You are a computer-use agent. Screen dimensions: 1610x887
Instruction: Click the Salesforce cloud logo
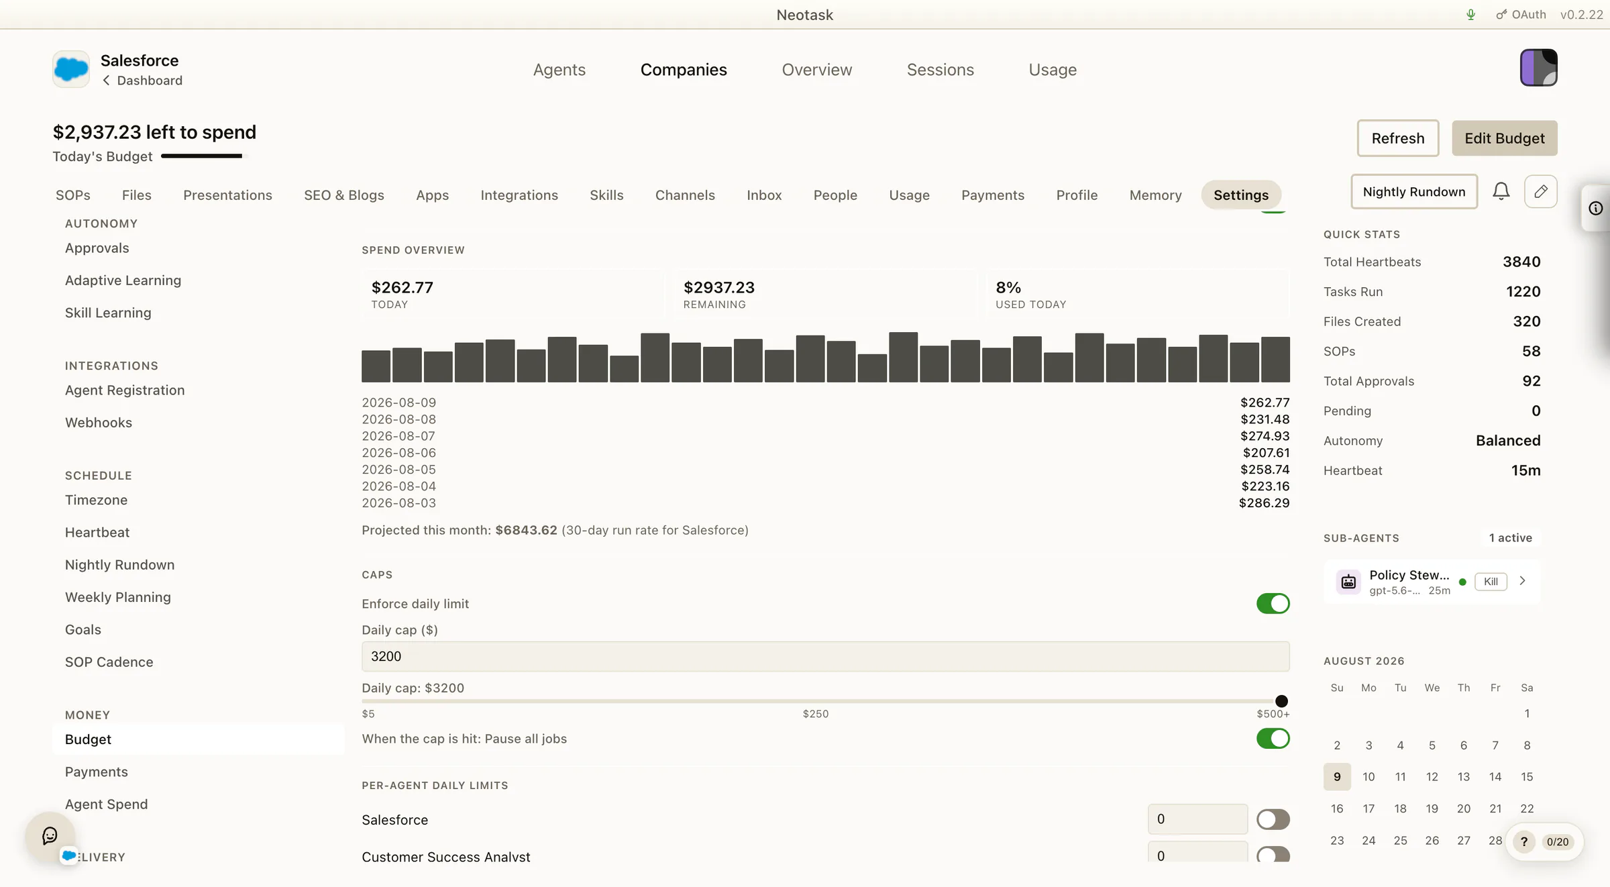tap(70, 69)
